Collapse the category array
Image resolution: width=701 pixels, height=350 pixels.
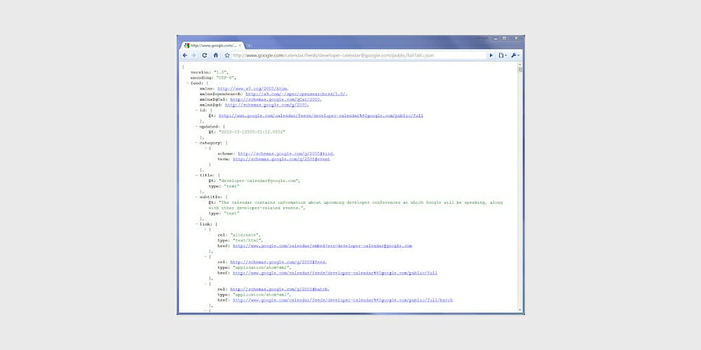[x=196, y=143]
